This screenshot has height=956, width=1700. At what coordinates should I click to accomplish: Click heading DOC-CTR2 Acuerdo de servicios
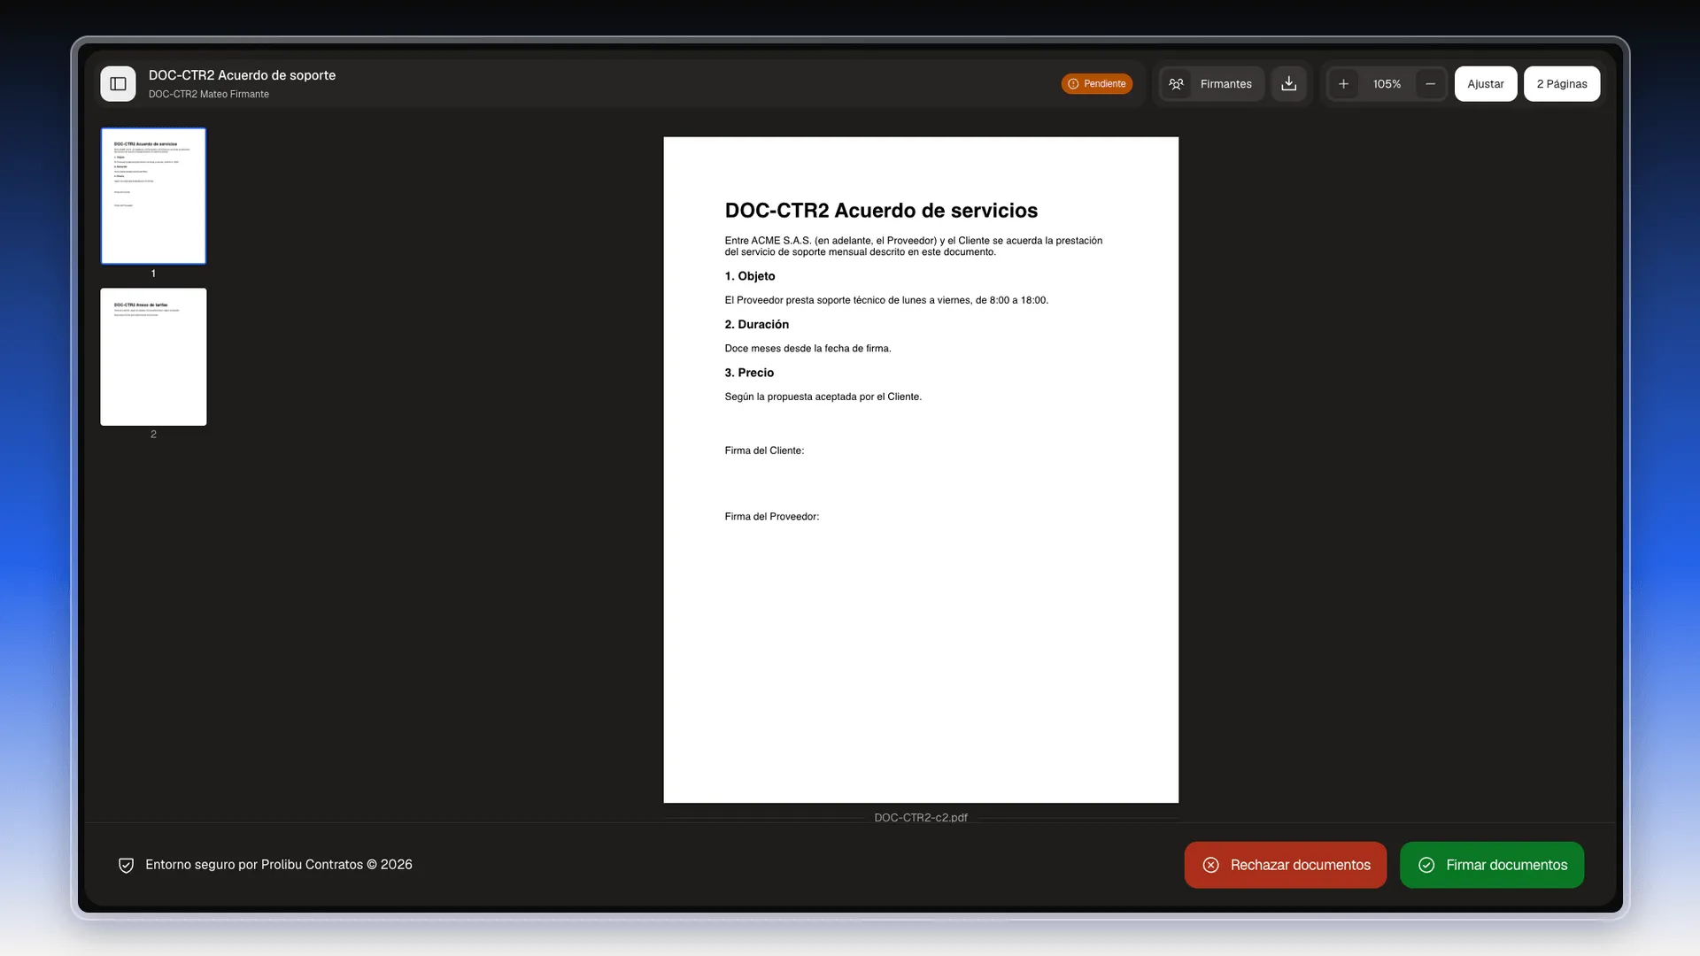tap(881, 211)
